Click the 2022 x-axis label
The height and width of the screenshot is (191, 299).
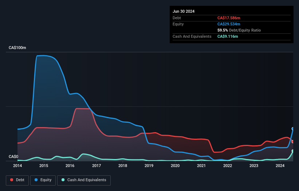click(x=228, y=166)
